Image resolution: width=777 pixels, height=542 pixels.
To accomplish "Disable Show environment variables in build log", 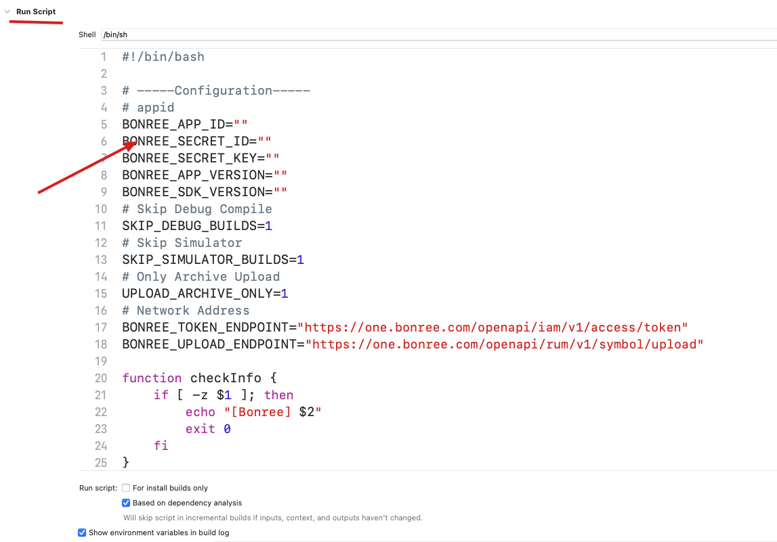I will point(82,533).
